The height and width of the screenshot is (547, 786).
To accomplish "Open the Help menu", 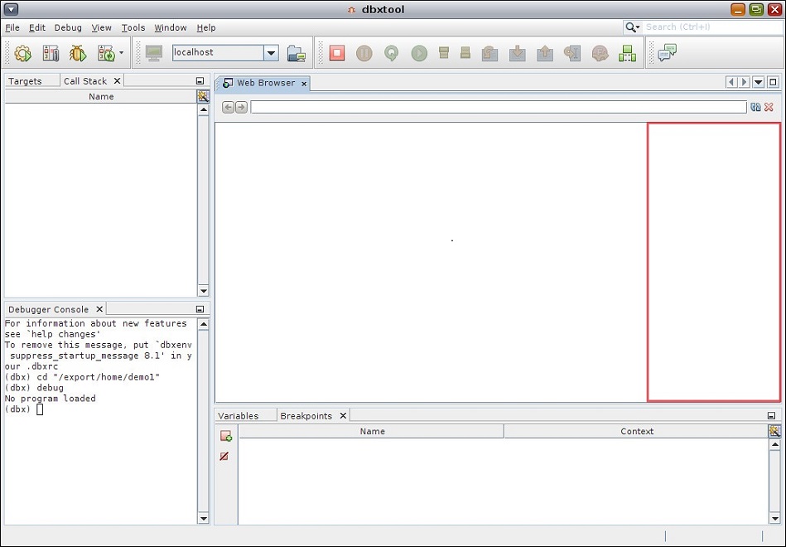I will point(206,27).
